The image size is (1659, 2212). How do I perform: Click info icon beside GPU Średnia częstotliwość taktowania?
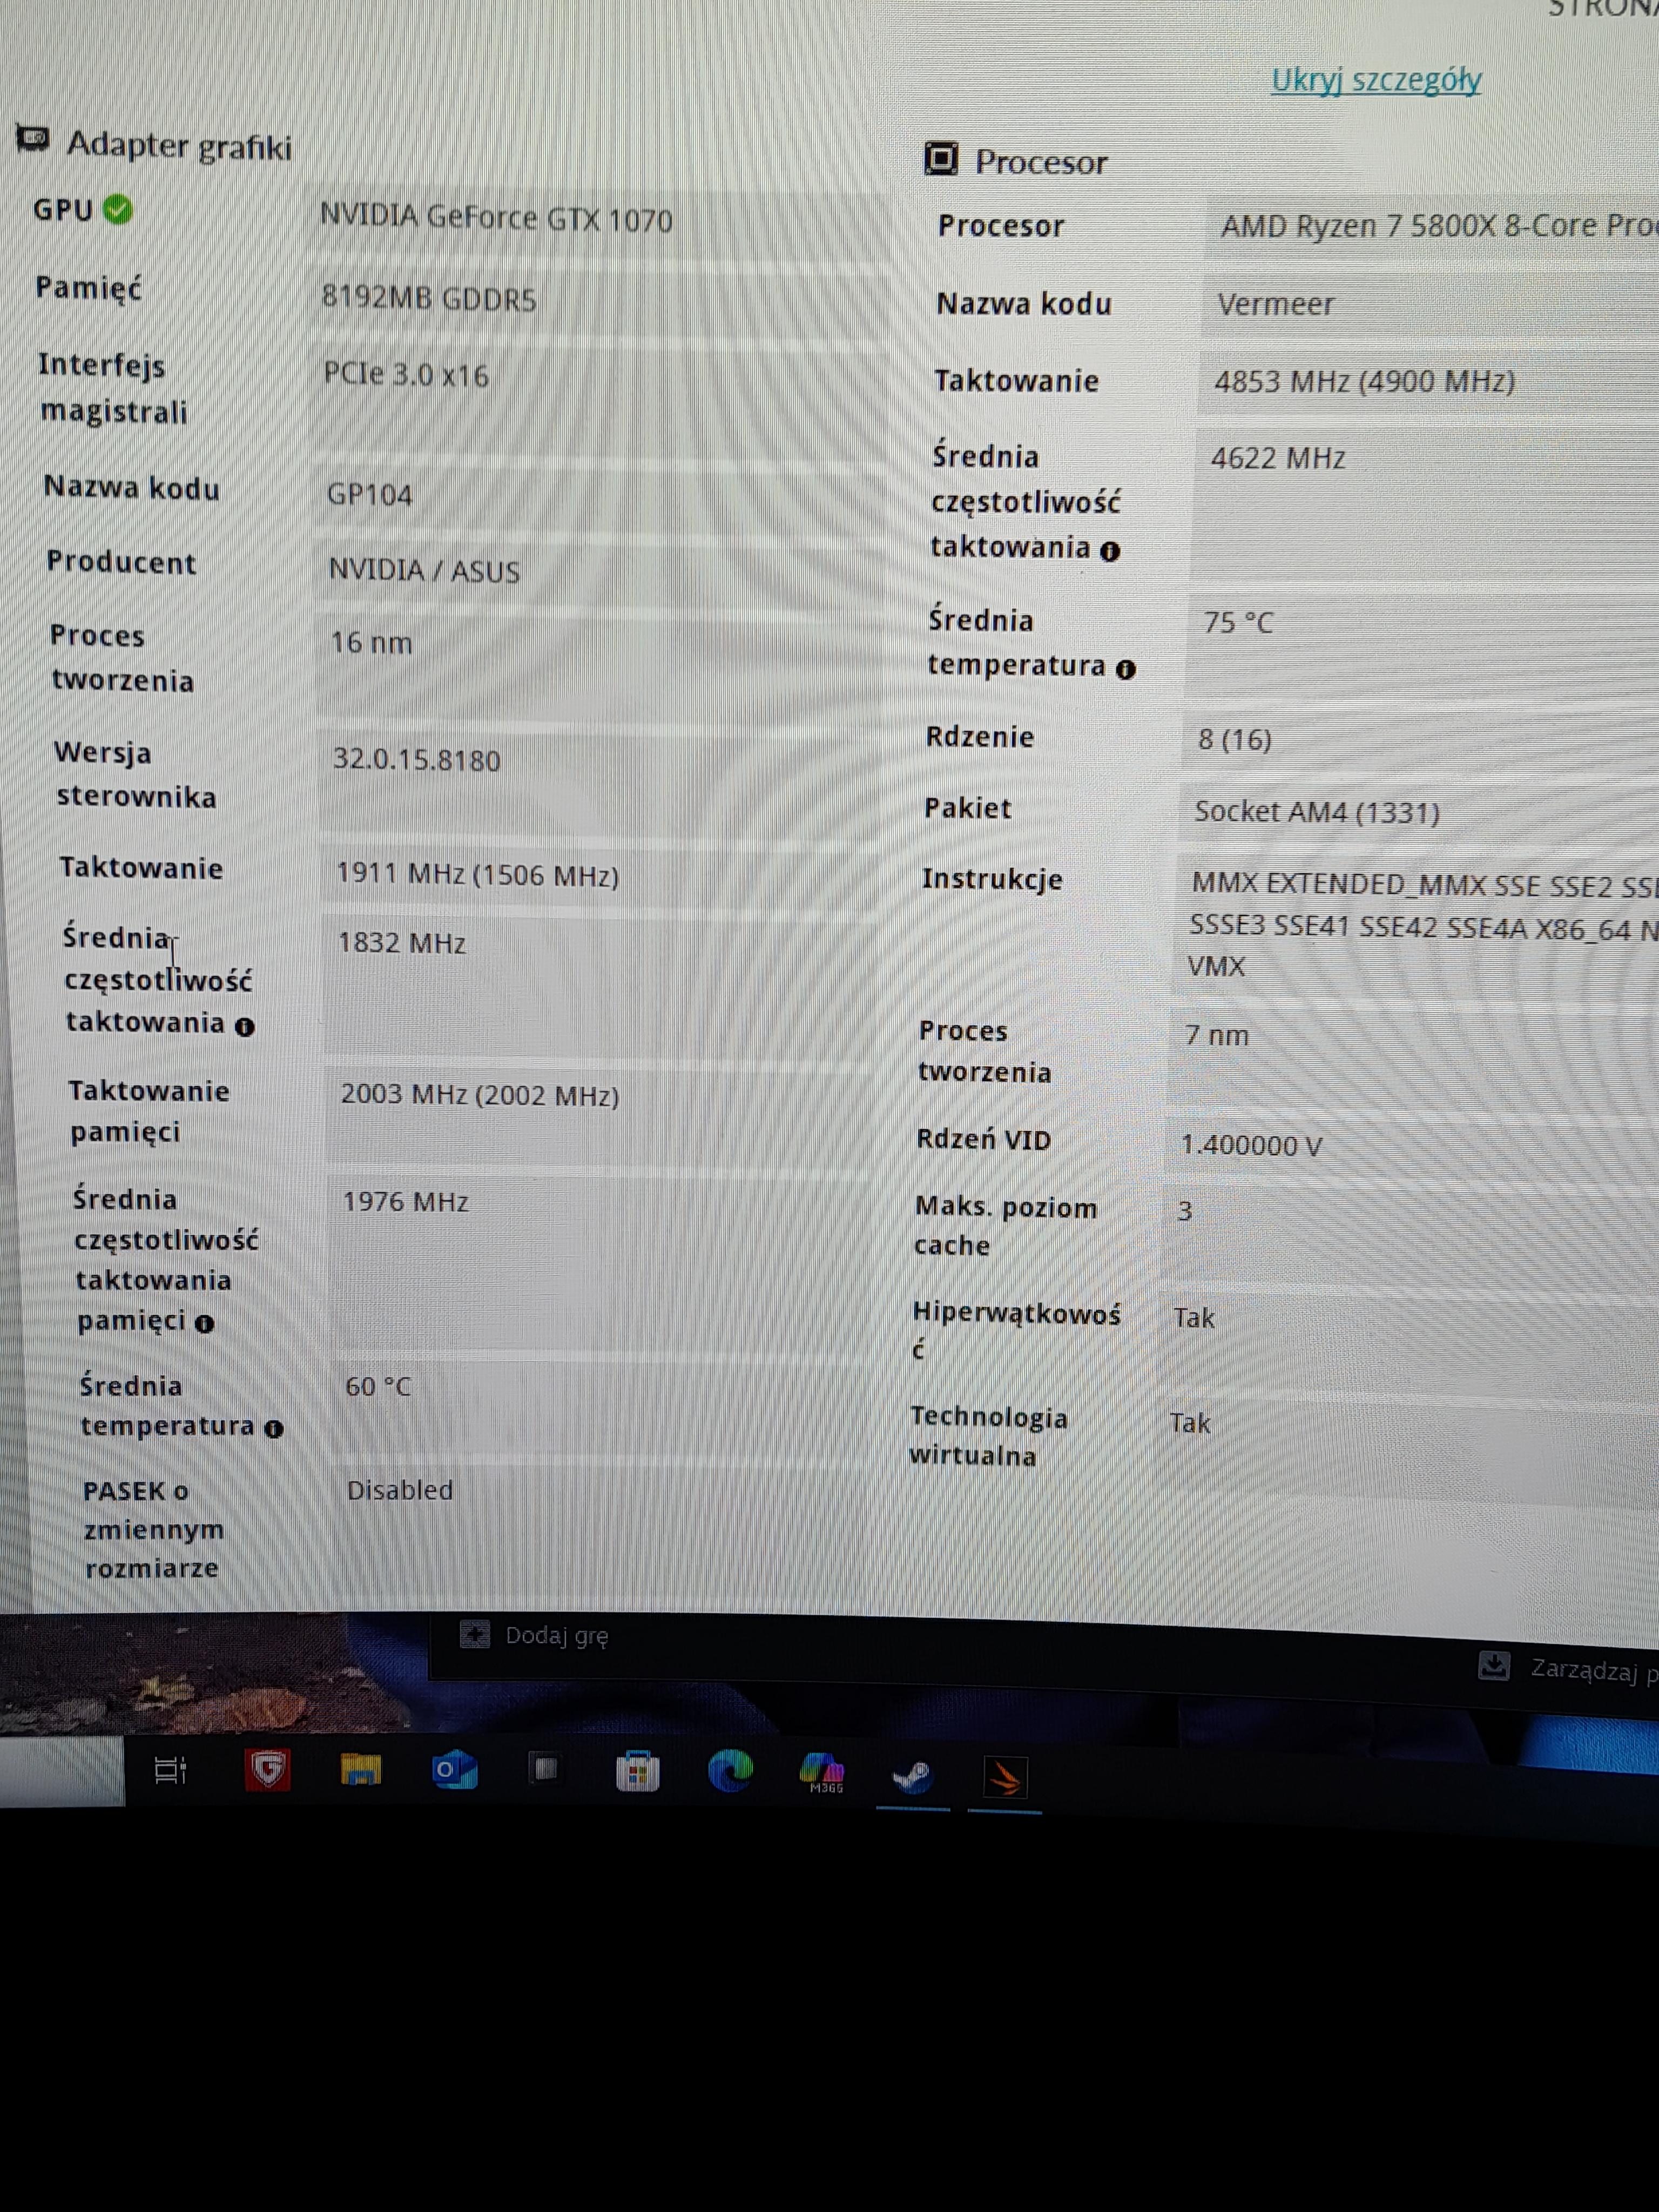(x=245, y=1027)
